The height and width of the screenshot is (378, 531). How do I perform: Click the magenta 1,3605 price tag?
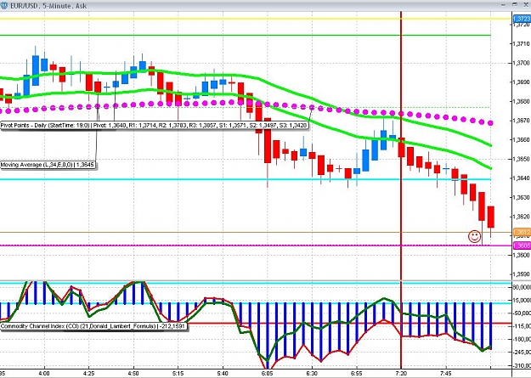point(523,245)
